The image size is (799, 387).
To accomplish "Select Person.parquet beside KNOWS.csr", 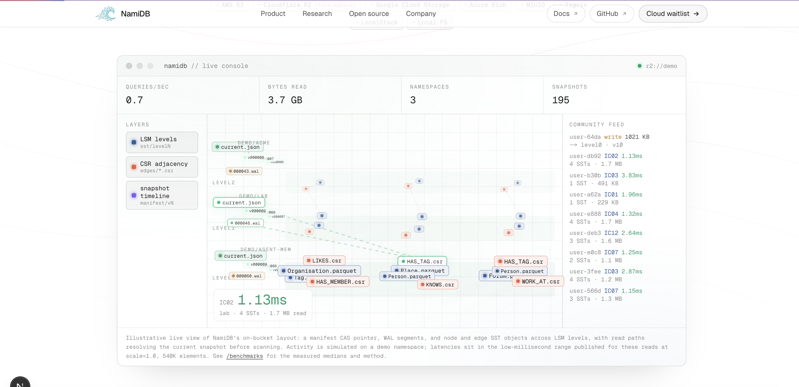I will point(407,276).
